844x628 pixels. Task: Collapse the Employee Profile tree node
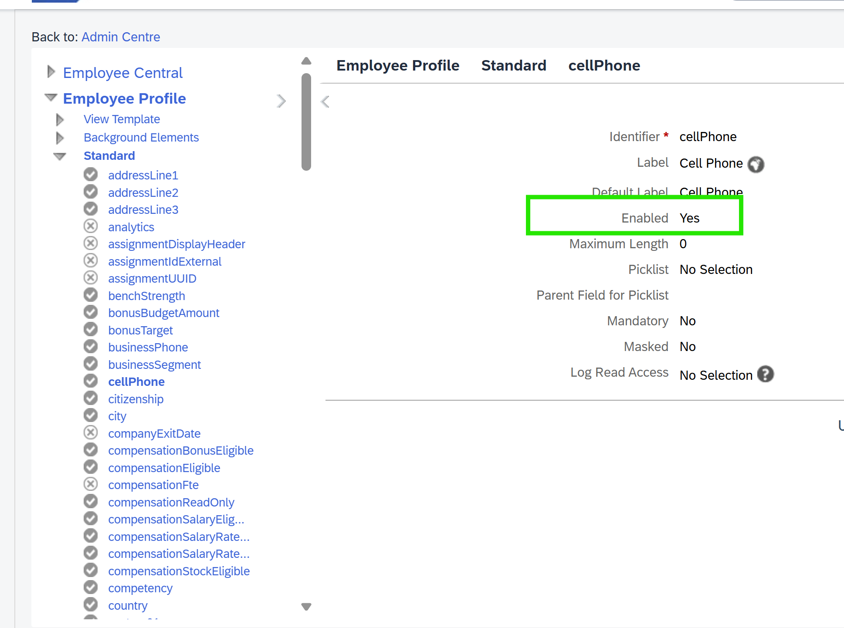(51, 98)
